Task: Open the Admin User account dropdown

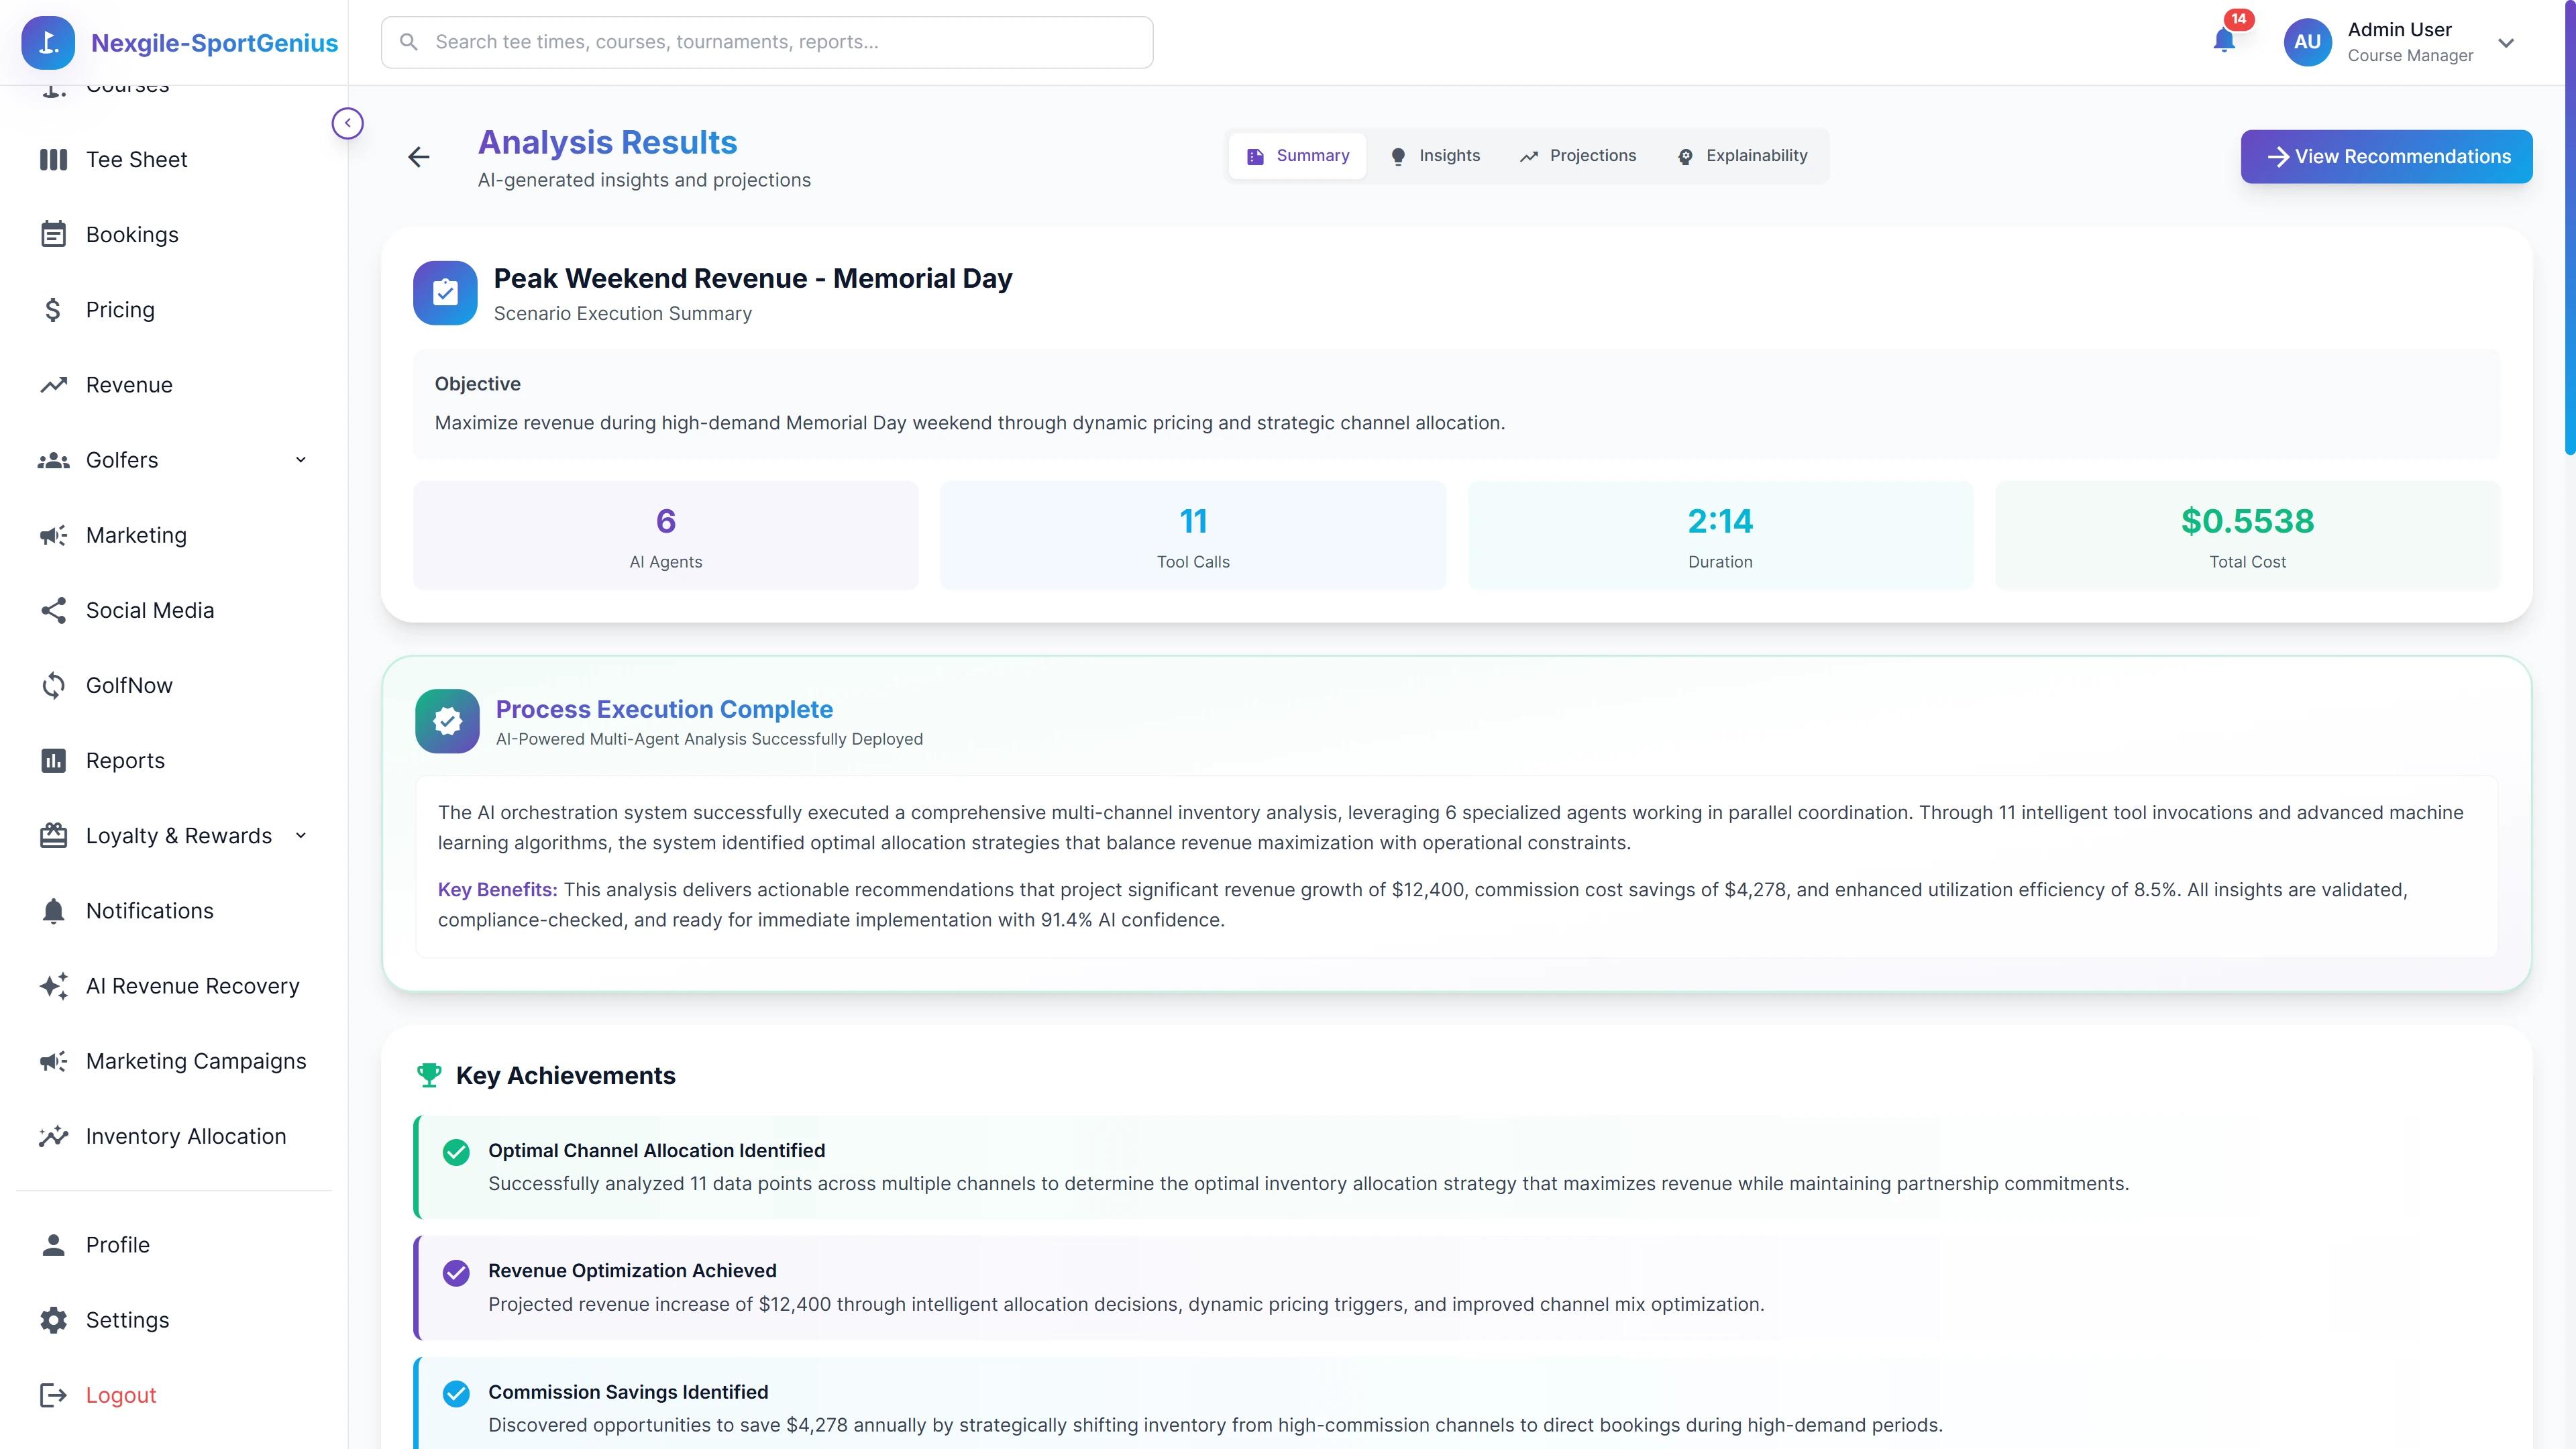Action: [x=2506, y=43]
